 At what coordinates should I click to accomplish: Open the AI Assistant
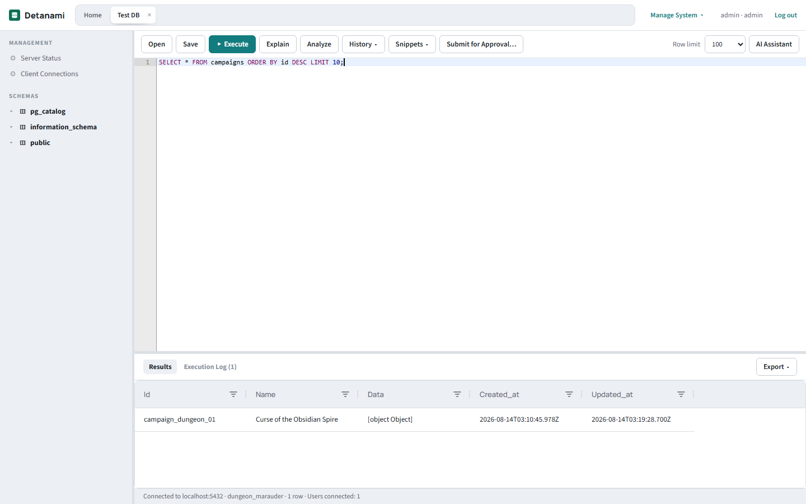tap(774, 44)
